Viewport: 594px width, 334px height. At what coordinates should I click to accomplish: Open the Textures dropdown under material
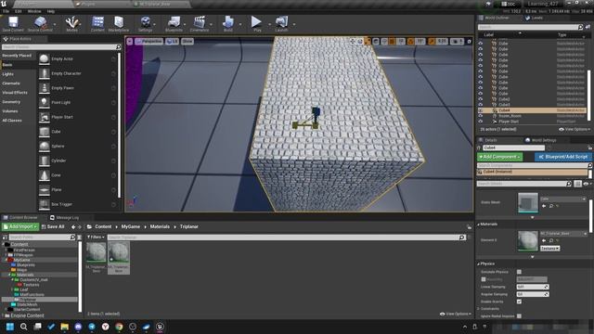[549, 249]
